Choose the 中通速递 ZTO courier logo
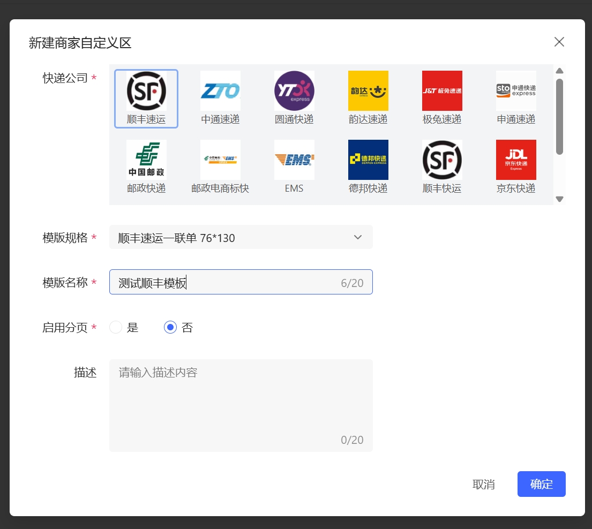Screen dimensions: 592x529 [220, 91]
